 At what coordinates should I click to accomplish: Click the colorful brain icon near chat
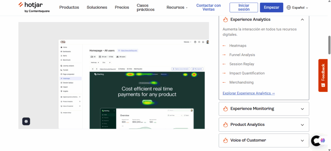(323, 140)
